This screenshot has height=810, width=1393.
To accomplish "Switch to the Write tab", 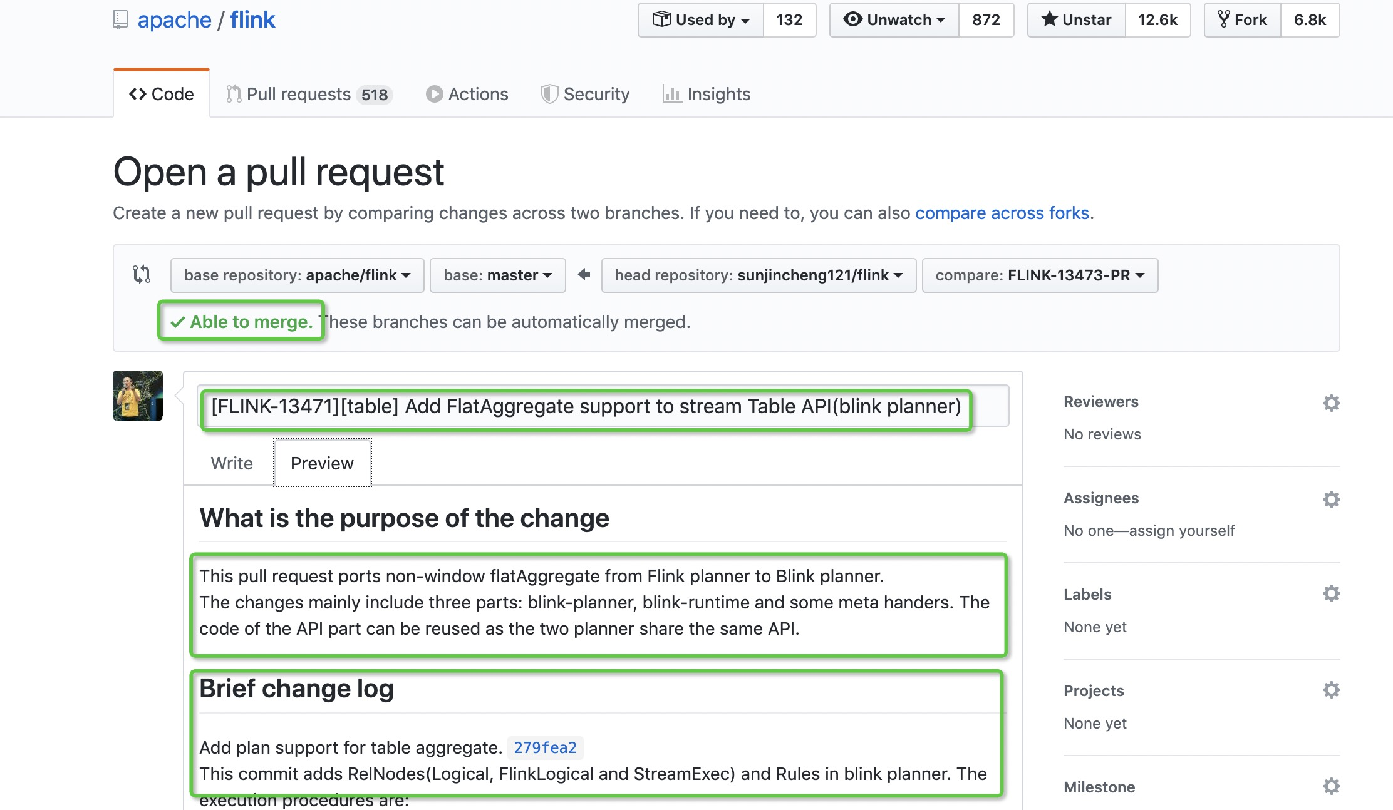I will coord(232,463).
